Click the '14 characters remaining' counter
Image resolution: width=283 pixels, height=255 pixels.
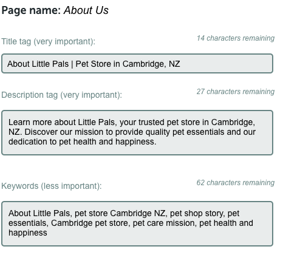236,38
